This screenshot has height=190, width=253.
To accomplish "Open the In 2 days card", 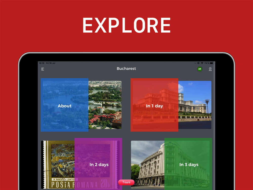I will 81,164.
